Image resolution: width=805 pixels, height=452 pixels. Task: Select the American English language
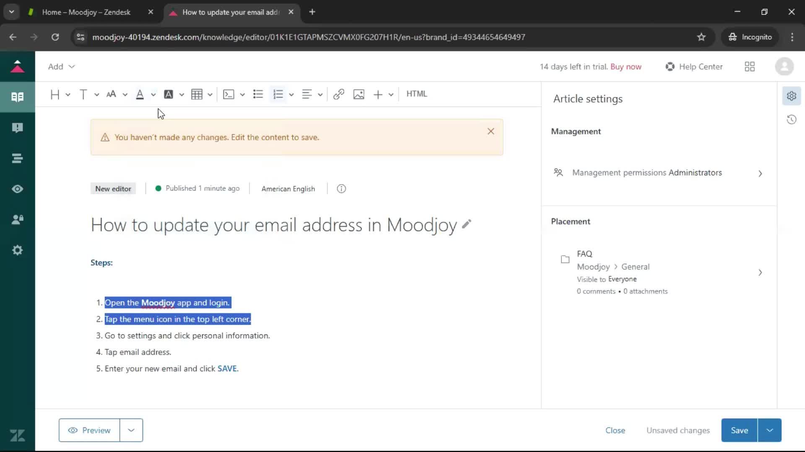coord(288,189)
